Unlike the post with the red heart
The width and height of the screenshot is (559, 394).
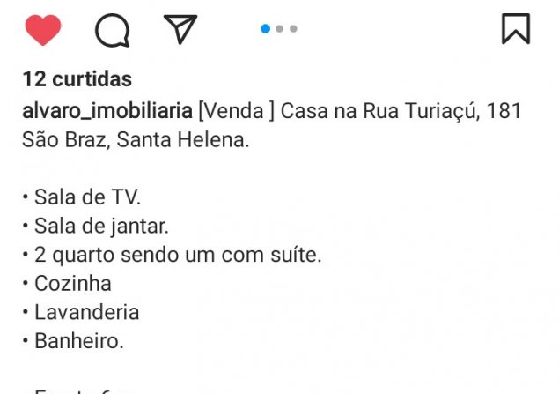click(x=42, y=30)
